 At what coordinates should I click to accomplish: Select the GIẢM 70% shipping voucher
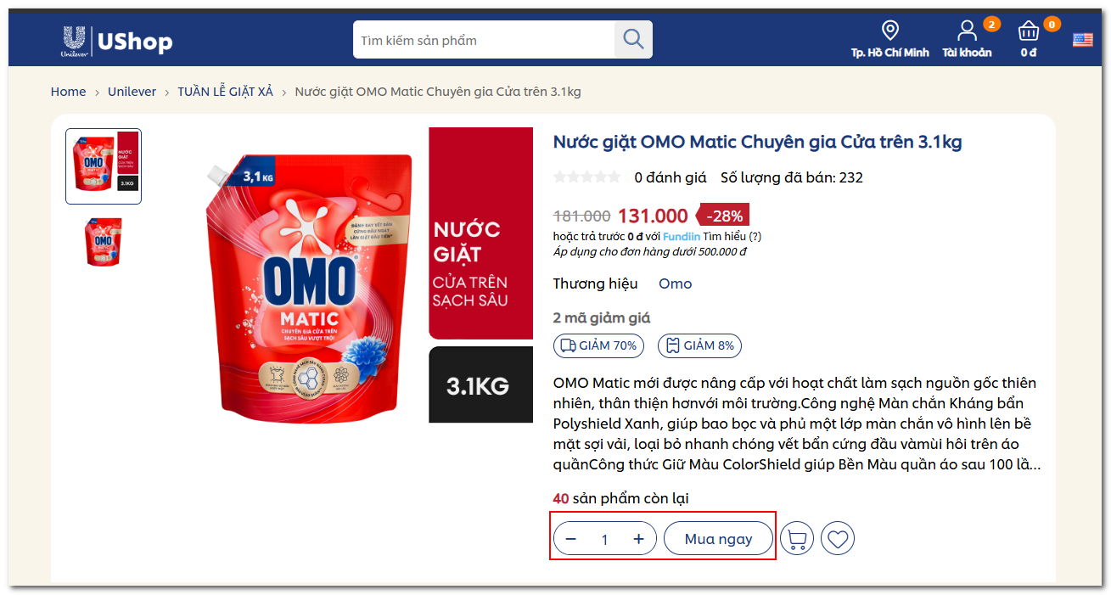pos(598,345)
